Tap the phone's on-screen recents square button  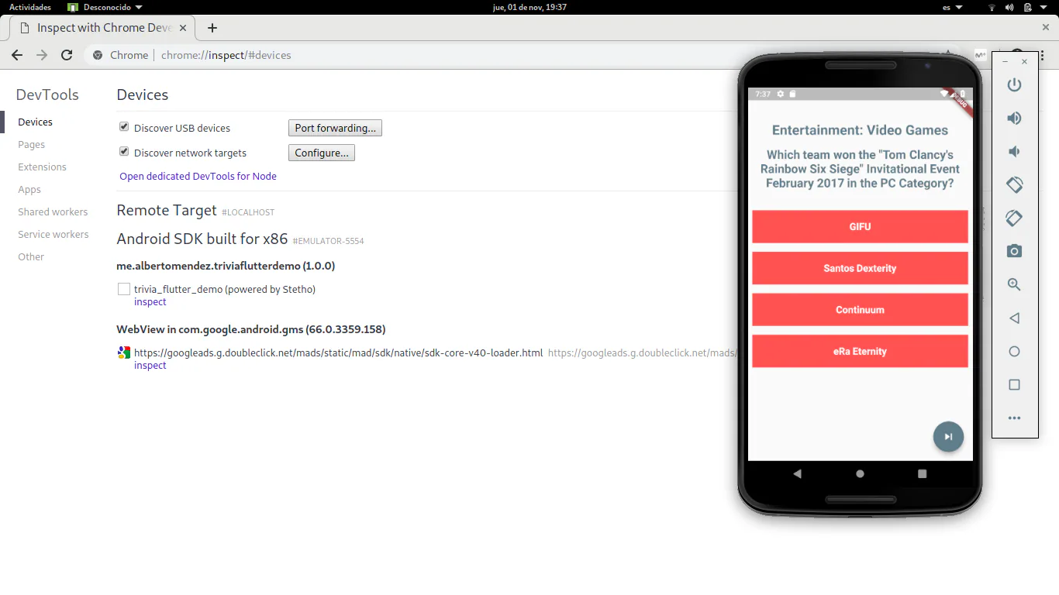[922, 473]
